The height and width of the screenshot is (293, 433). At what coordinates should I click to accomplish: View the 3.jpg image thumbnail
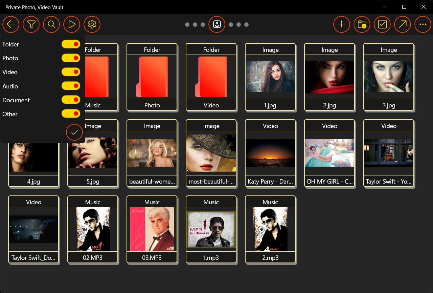click(x=388, y=77)
